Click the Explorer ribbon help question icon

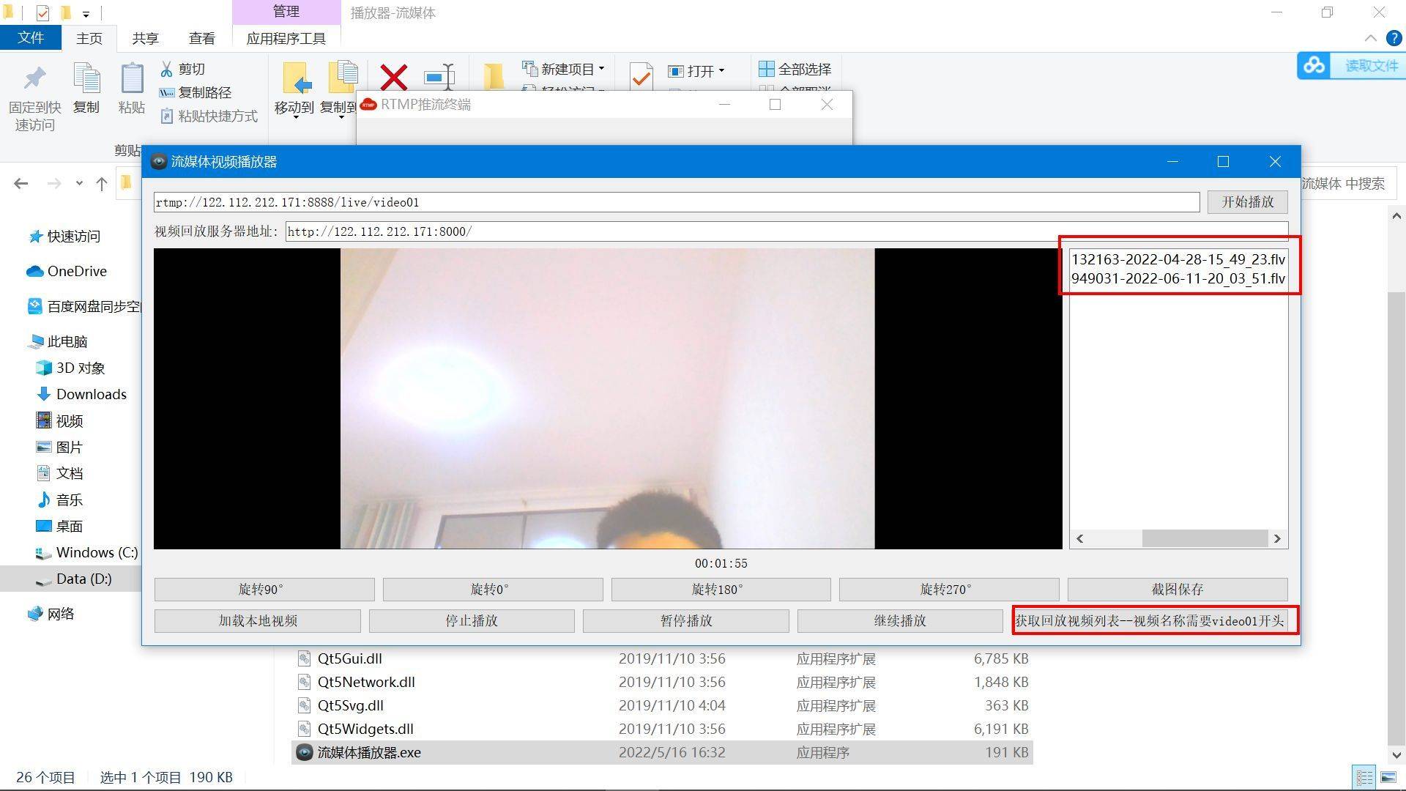pos(1394,38)
